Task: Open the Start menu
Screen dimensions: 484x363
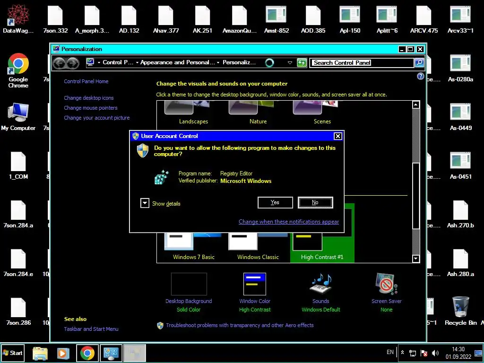Action: tap(12, 353)
